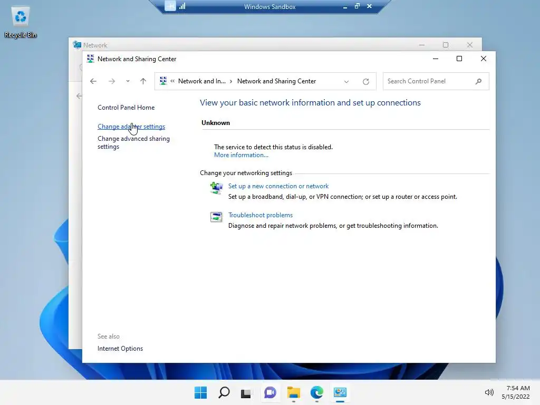Screen dimensions: 540x405
Task: Click the search magnifier icon in Control Panel
Action: [478, 81]
